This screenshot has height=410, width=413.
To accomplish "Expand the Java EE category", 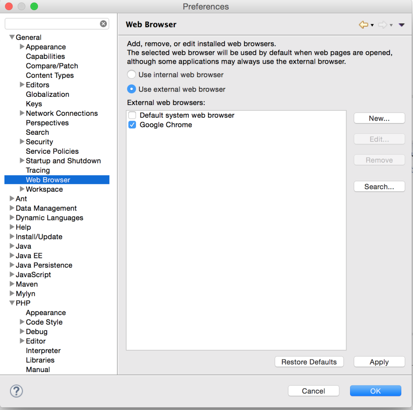I will point(12,256).
